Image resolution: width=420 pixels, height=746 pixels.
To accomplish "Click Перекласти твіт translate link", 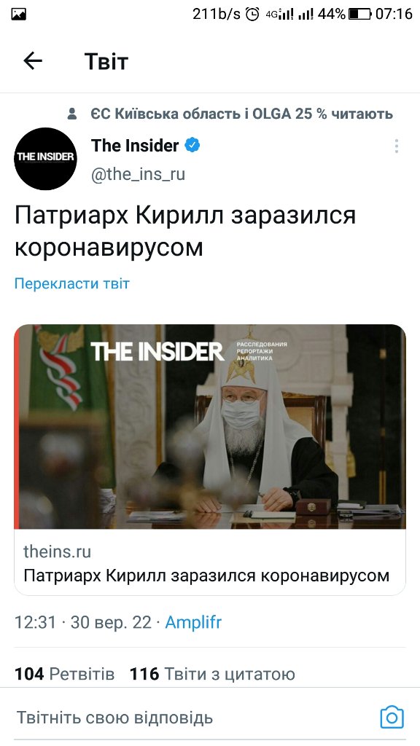I will (72, 283).
